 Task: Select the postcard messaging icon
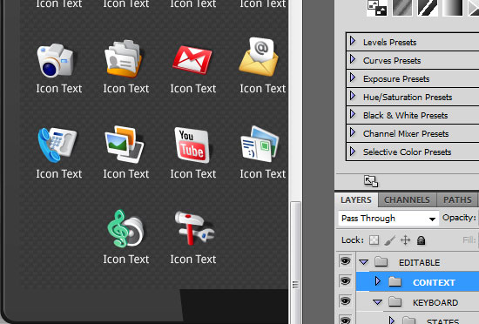pyautogui.click(x=260, y=144)
